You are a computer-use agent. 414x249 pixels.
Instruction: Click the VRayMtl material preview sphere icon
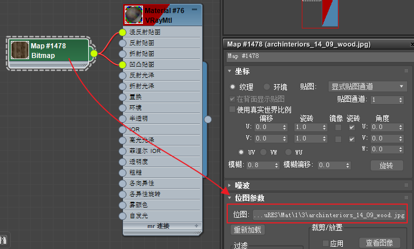click(134, 15)
